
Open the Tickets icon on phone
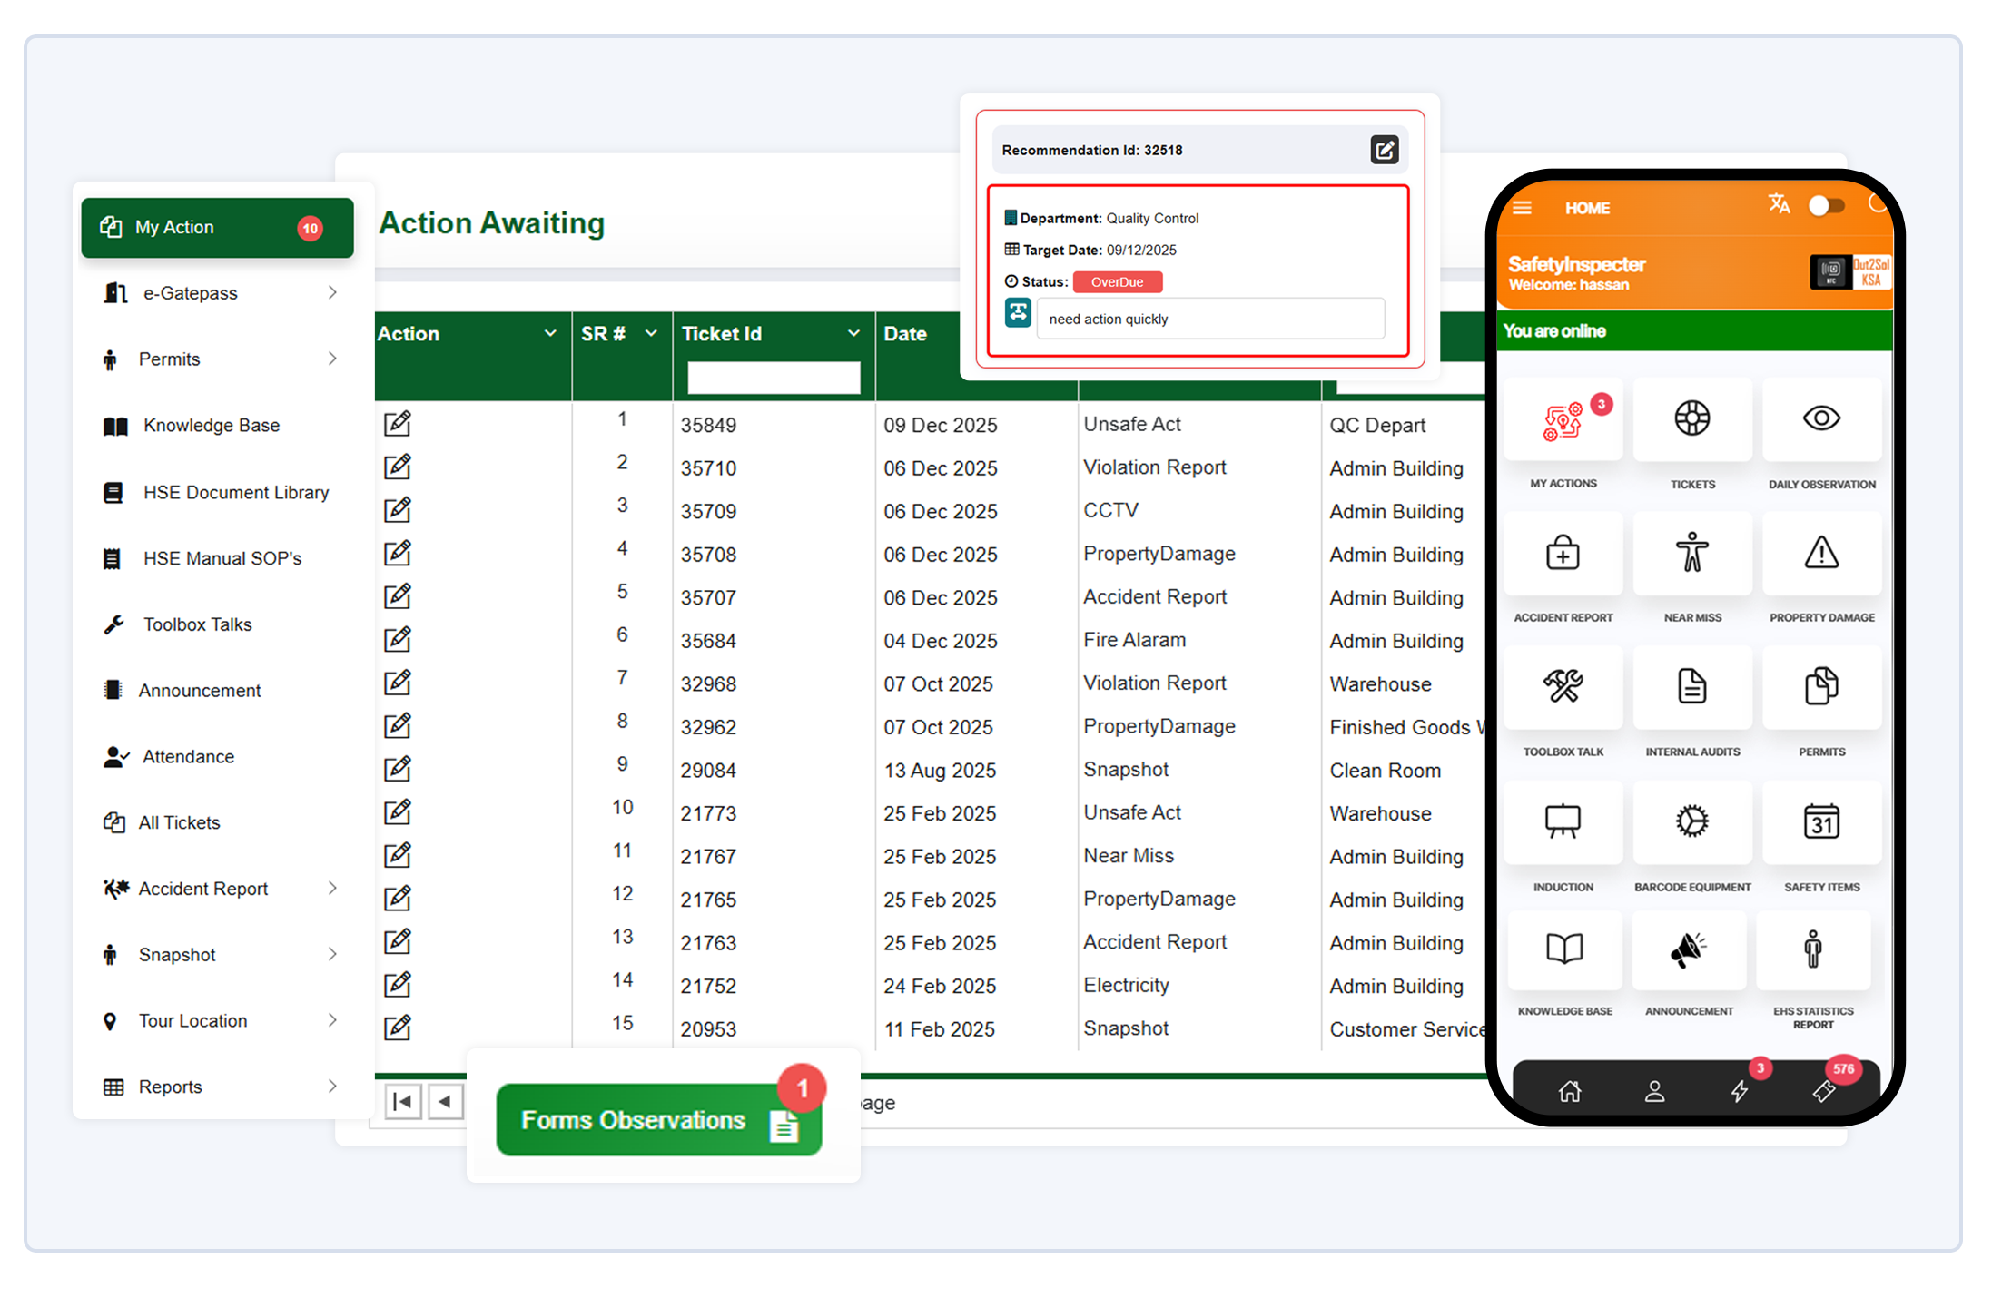point(1691,419)
